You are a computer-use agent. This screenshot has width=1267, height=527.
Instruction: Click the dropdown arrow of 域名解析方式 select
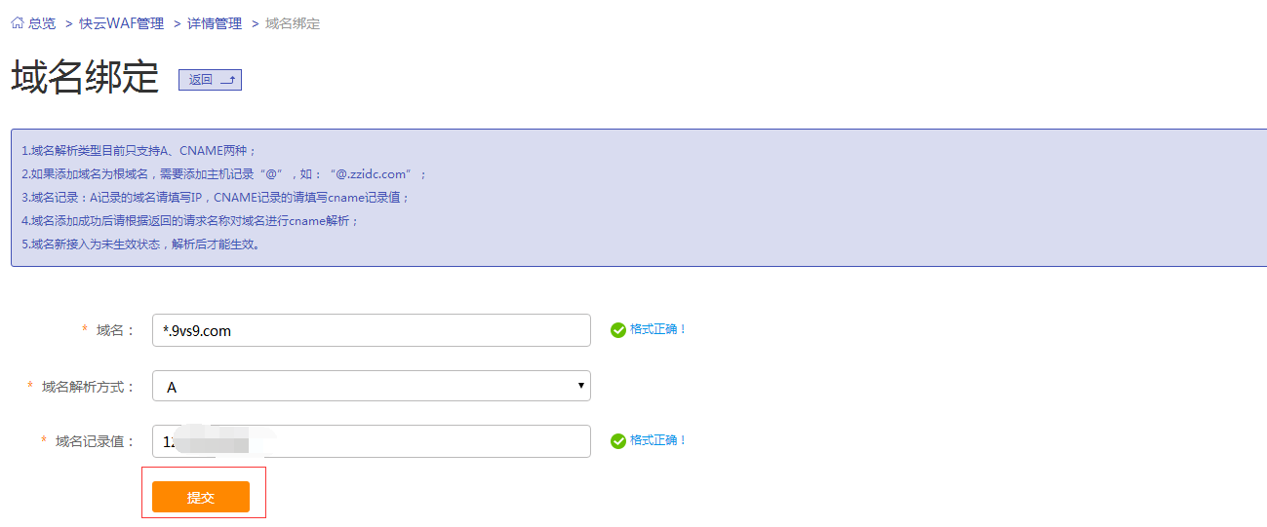coord(581,386)
